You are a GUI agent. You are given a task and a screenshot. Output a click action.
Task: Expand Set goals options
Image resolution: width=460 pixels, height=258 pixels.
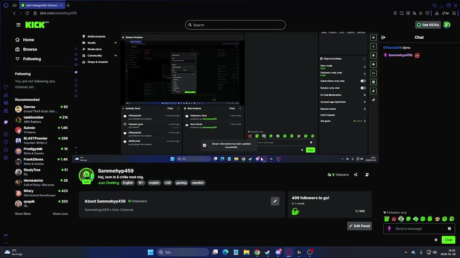[x=364, y=121]
